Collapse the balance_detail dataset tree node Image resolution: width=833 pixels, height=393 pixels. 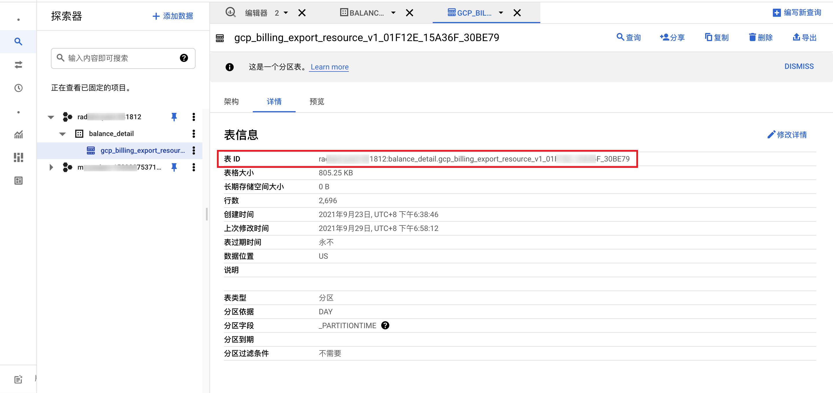pyautogui.click(x=62, y=134)
